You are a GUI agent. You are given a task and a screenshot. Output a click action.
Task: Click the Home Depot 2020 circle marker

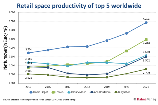(126, 33)
